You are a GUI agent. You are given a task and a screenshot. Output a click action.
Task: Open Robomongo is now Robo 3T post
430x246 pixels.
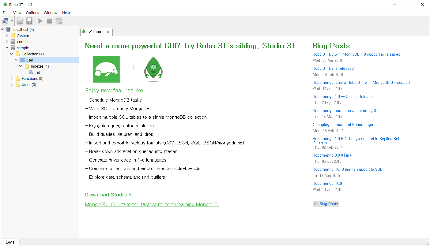click(361, 82)
